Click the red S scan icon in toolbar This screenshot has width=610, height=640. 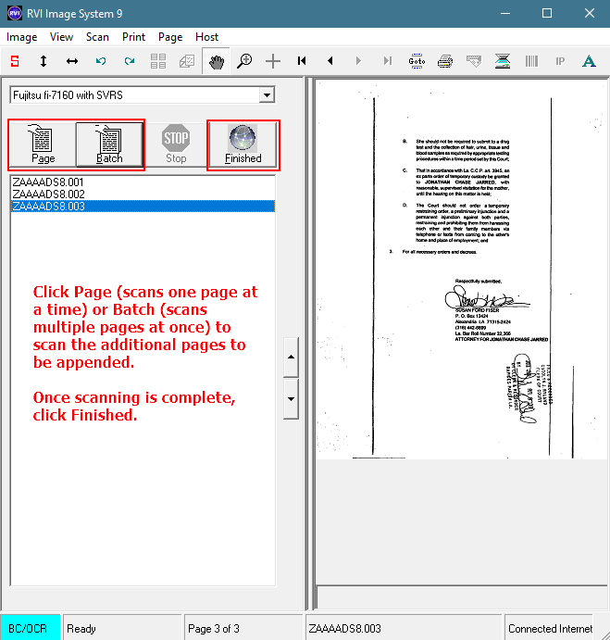(15, 61)
